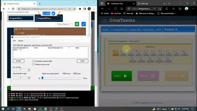Open the File menu in Auto Typer
This screenshot has width=197, height=111.
point(14,41)
